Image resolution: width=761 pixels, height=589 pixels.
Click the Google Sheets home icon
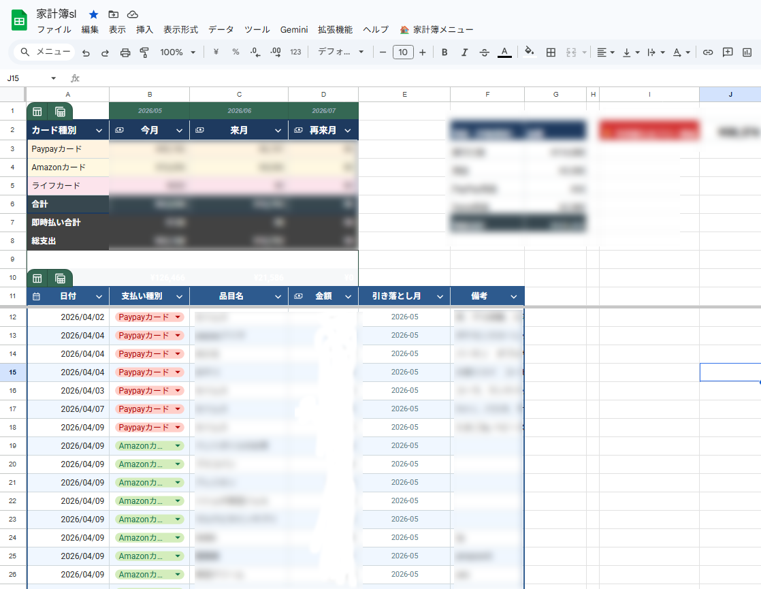[19, 21]
